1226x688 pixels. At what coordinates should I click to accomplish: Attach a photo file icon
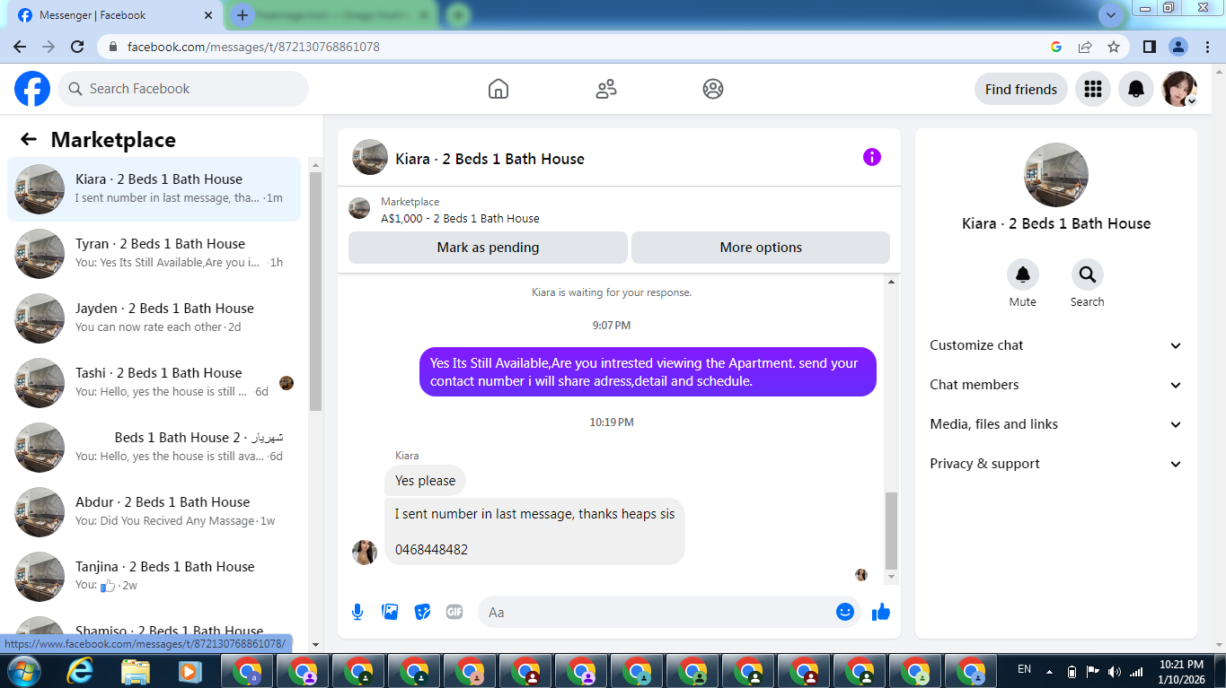pos(390,612)
